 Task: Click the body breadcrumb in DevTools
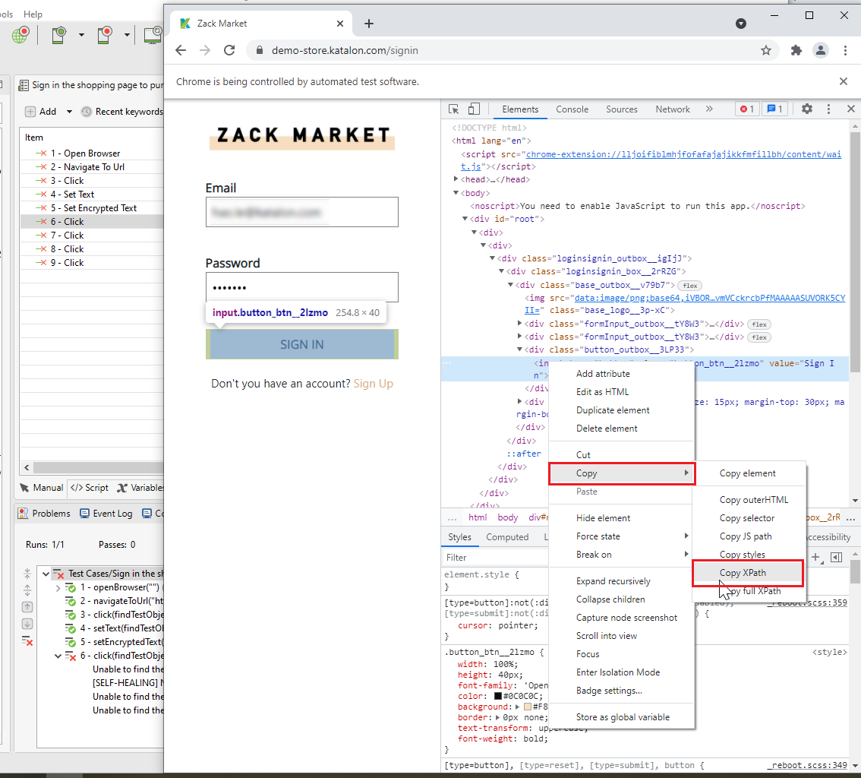point(507,517)
